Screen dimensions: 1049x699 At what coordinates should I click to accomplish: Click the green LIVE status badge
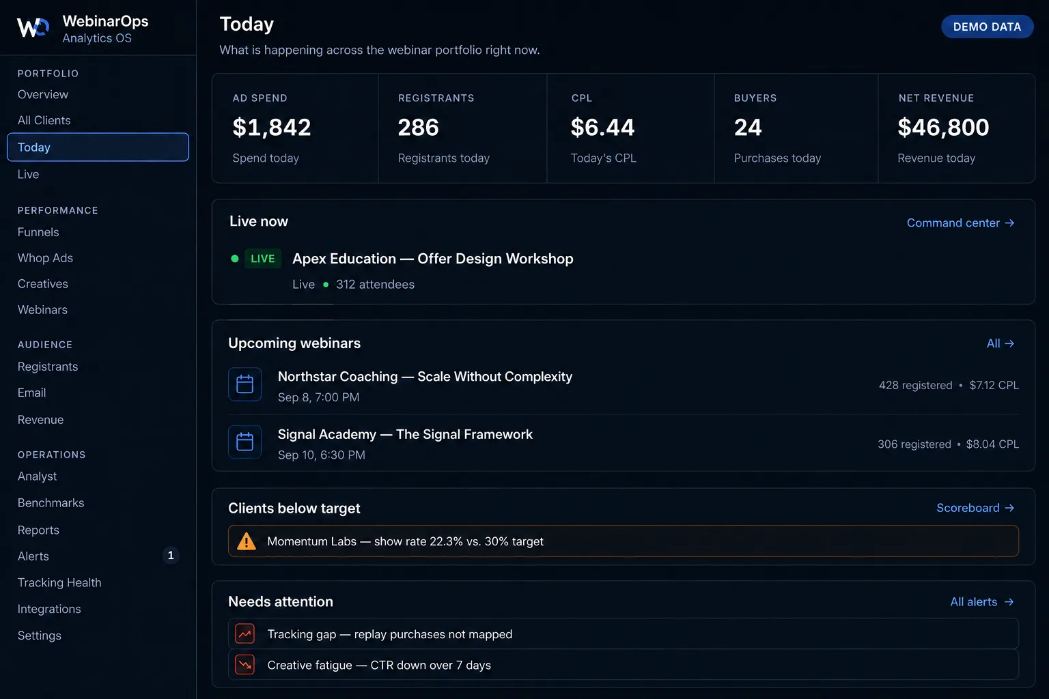pyautogui.click(x=263, y=259)
